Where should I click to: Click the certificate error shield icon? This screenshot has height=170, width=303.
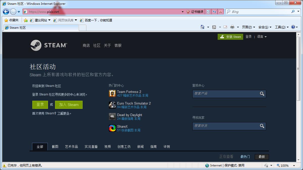point(188,12)
